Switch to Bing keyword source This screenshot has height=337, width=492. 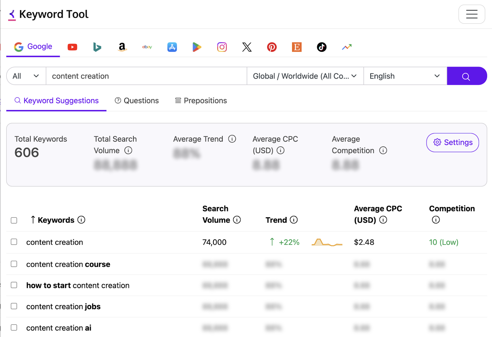97,47
